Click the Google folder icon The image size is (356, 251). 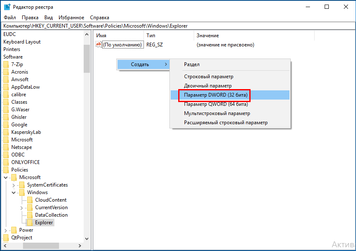[6, 125]
